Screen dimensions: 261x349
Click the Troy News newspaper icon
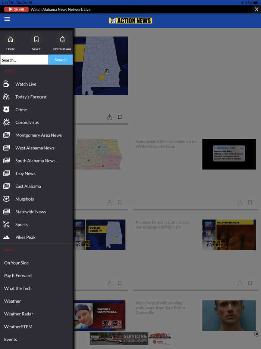coord(6,173)
